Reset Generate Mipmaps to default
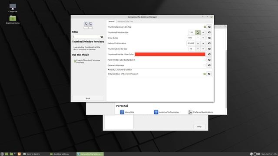This screenshot has width=278, height=156. (209, 65)
